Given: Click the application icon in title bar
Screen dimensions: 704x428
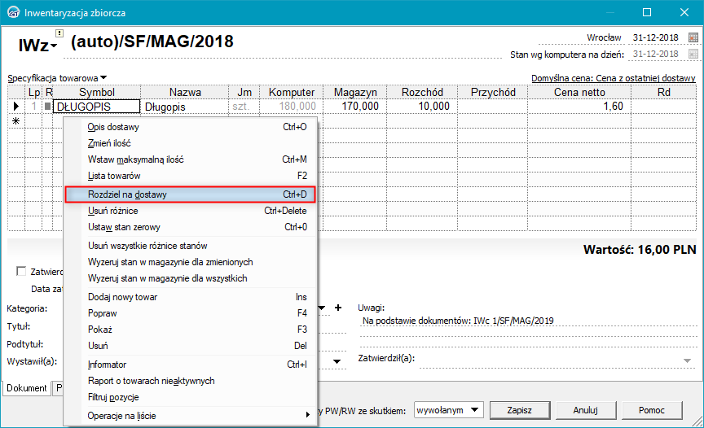Looking at the screenshot, I should click(14, 12).
